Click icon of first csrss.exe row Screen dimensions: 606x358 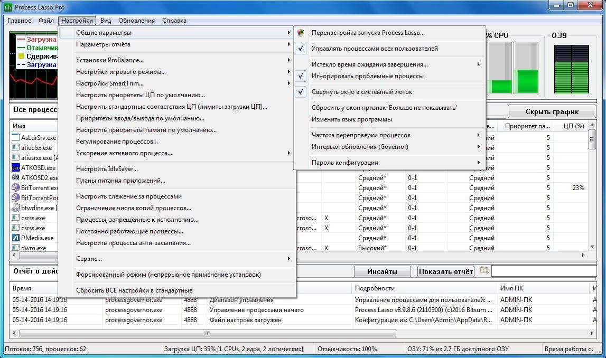click(x=15, y=218)
